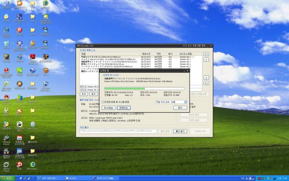Viewport: 289px width, 181px height.
Task: Open ARI Encoder desktop shortcut
Action: pos(19,19)
